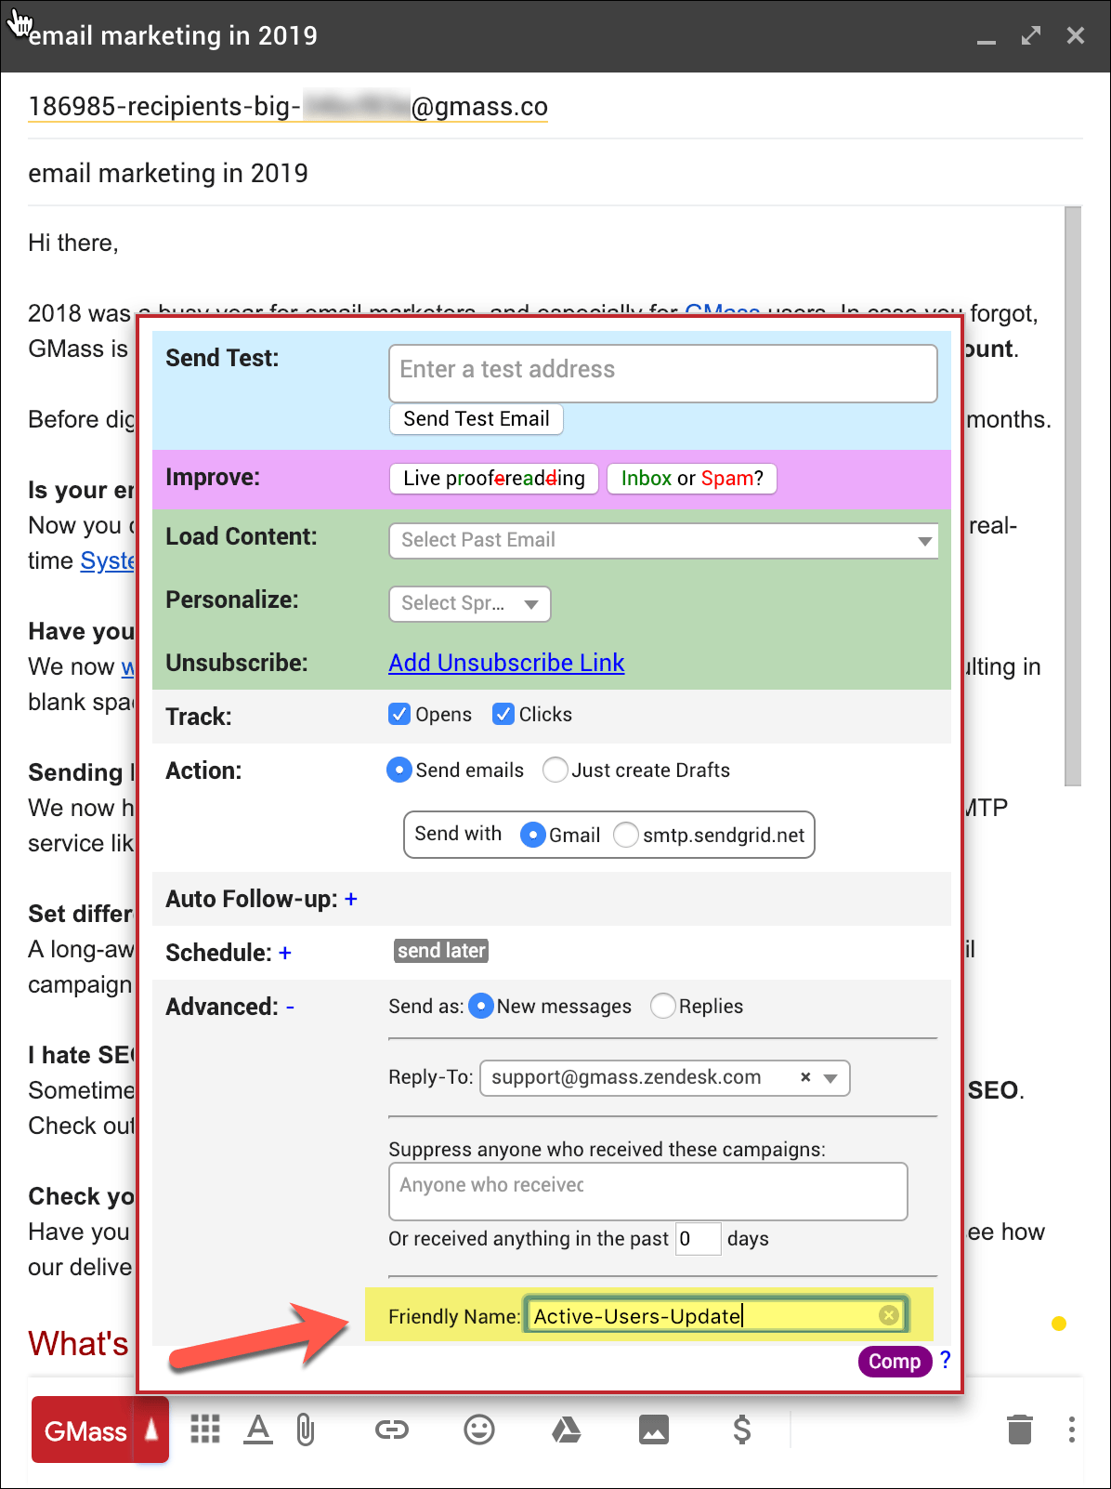Click the dollar sign money icon
This screenshot has height=1489, width=1111.
(x=741, y=1430)
